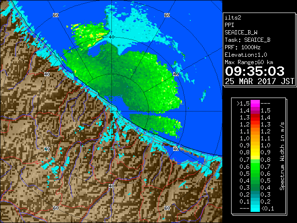Select the 'PRF: 1000Hz' text line
Image resolution: width=297 pixels, height=223 pixels.
(242, 47)
